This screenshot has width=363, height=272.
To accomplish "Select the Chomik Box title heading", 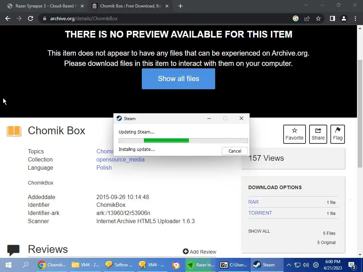I will 56,131.
